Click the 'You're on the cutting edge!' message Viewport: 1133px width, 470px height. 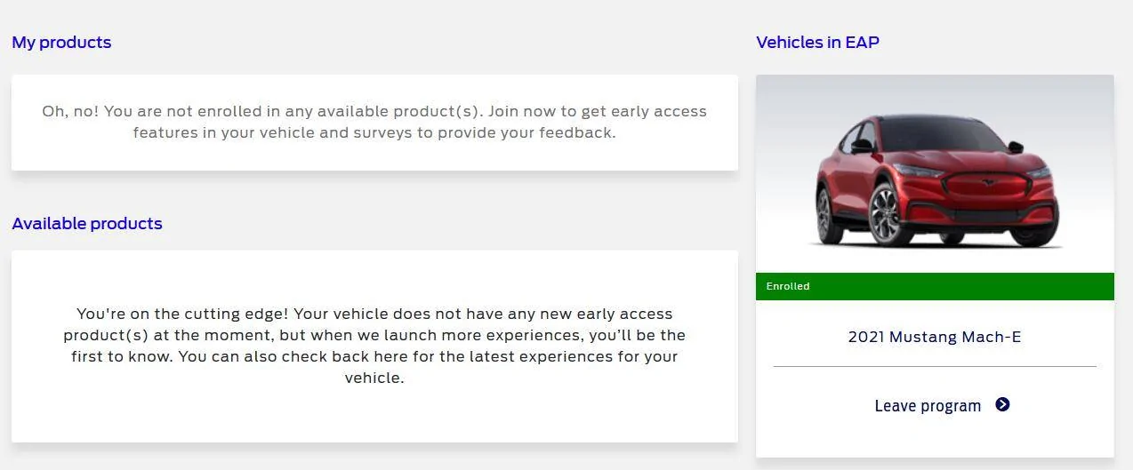point(374,346)
